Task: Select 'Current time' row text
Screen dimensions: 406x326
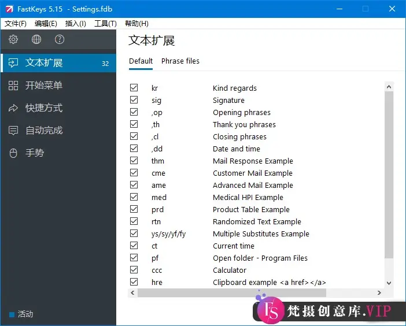Action: 234,246
